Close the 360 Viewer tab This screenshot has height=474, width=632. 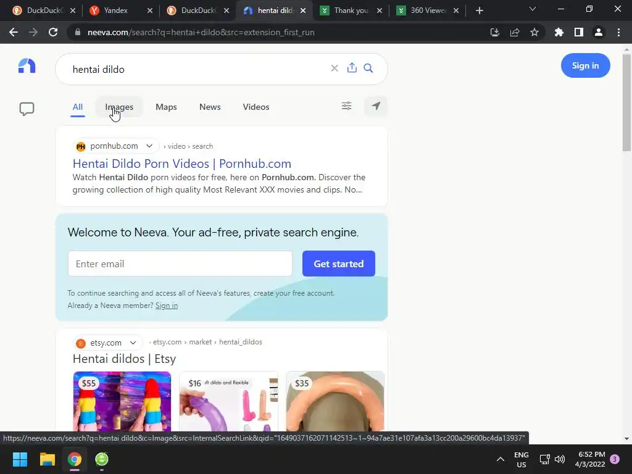point(456,10)
